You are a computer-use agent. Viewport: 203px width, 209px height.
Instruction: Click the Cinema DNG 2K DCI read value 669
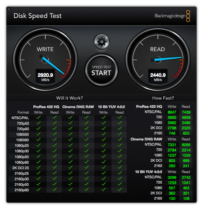186,161
